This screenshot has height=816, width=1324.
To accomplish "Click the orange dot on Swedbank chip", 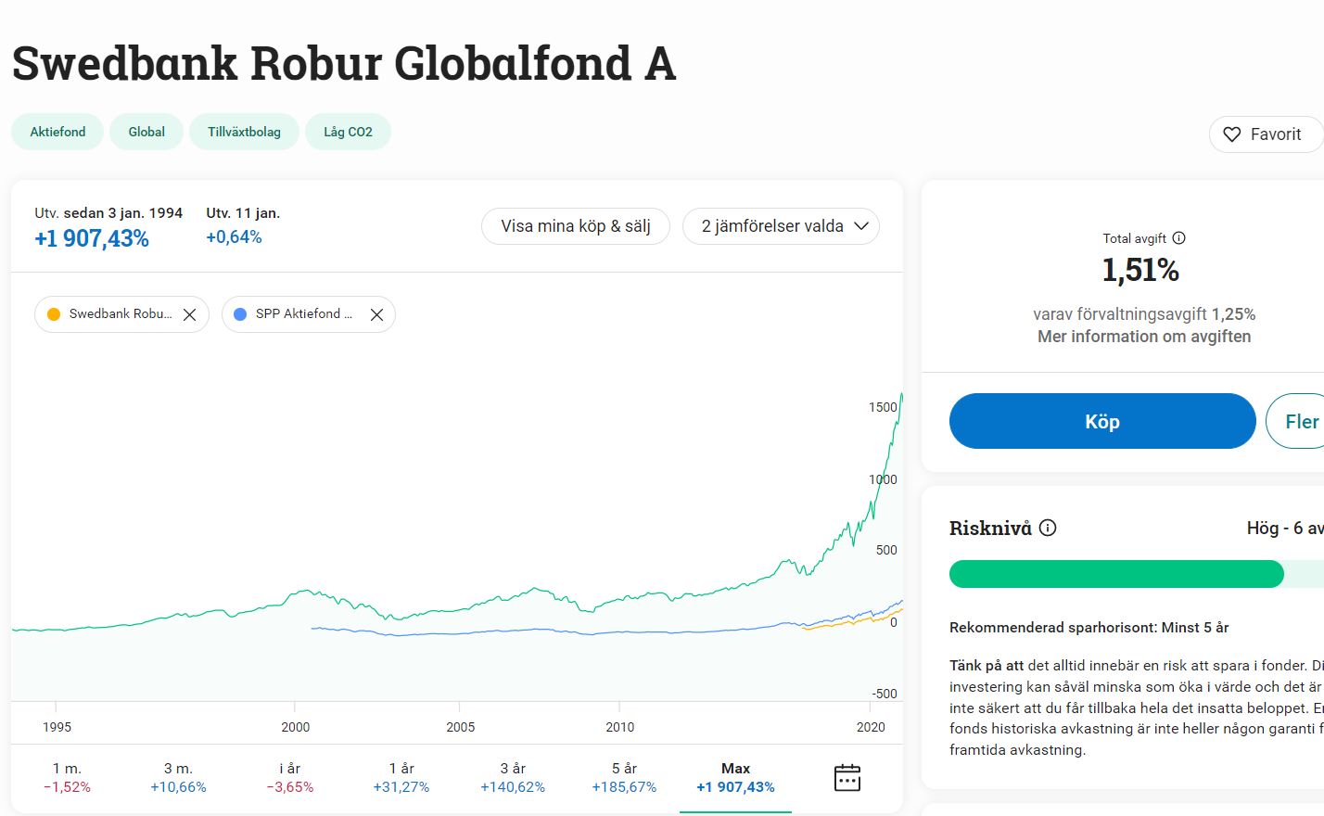I will 54,314.
